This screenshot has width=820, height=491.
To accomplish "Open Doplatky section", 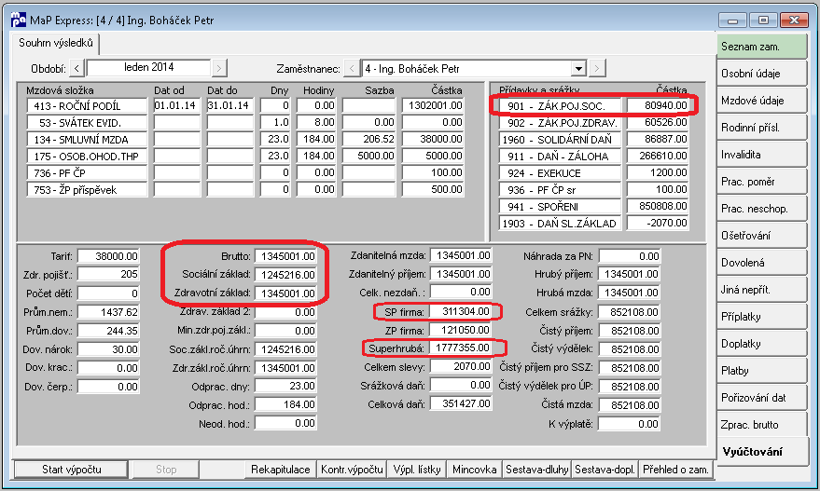I will tap(762, 344).
